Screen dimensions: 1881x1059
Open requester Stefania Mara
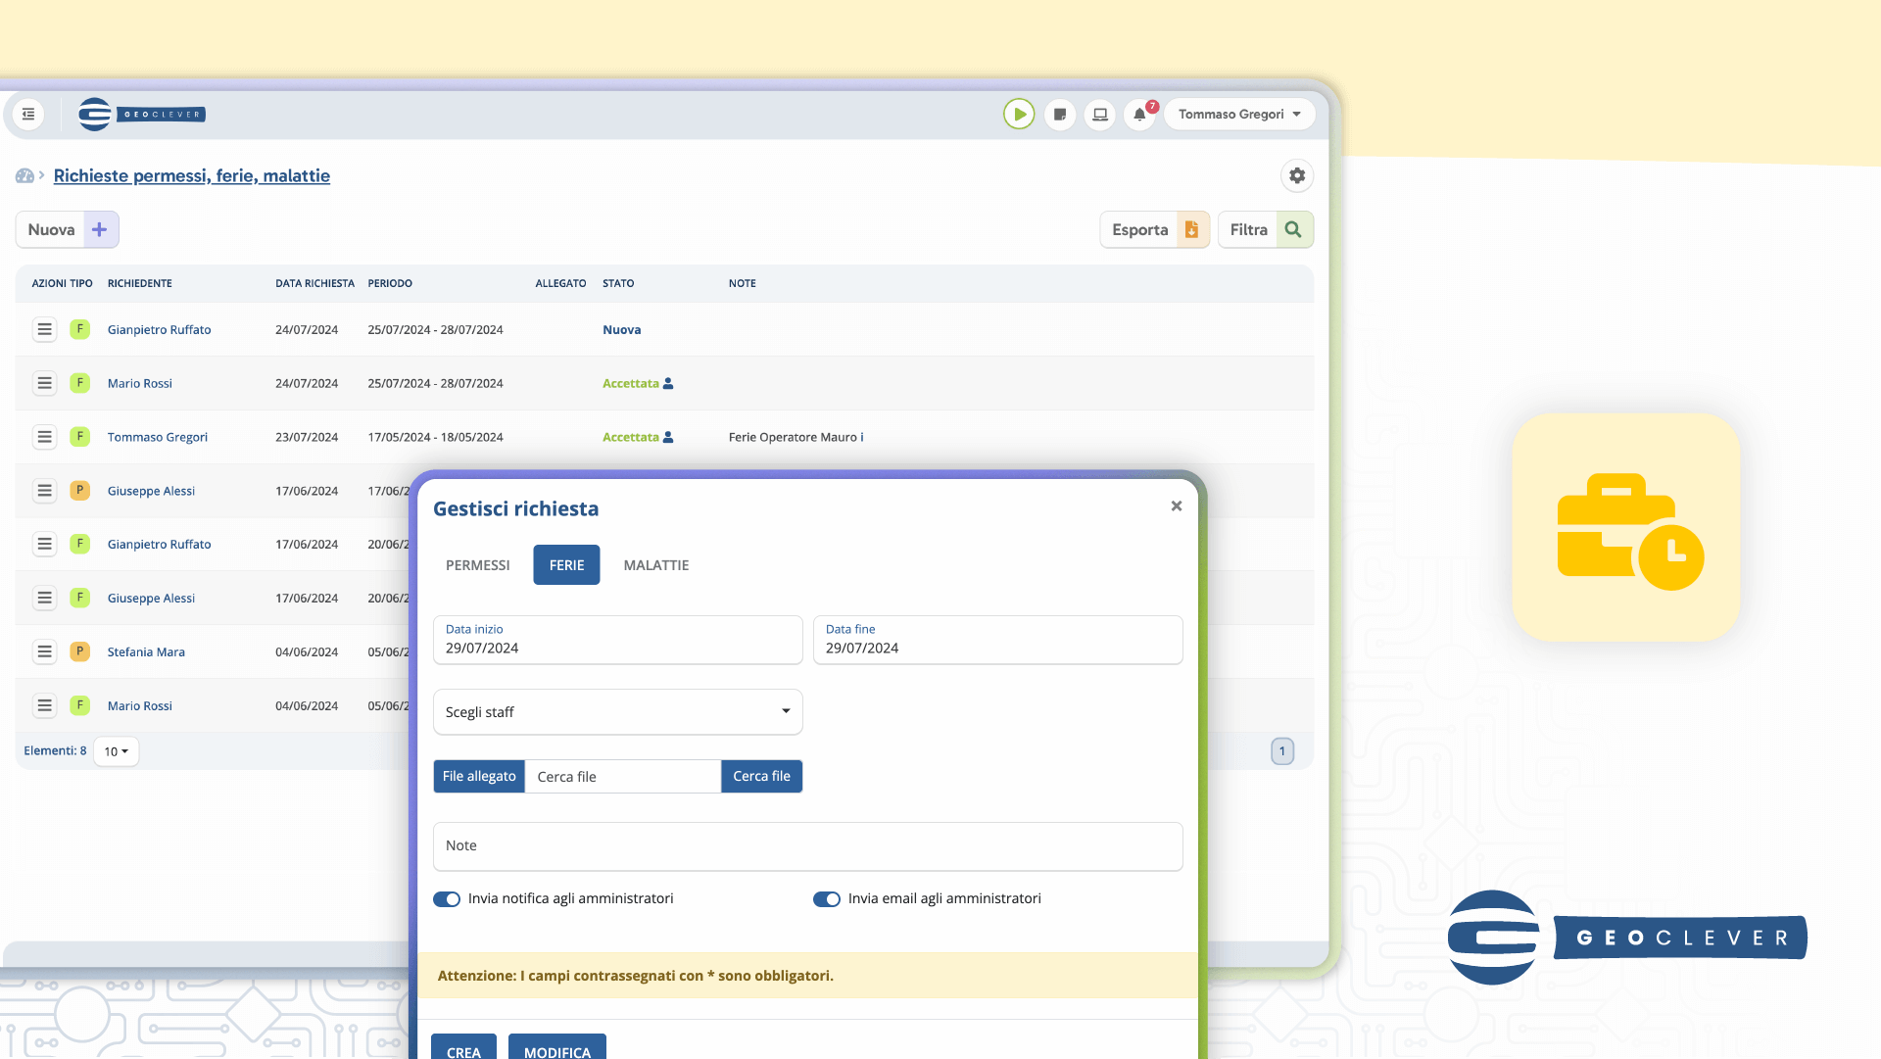146,652
